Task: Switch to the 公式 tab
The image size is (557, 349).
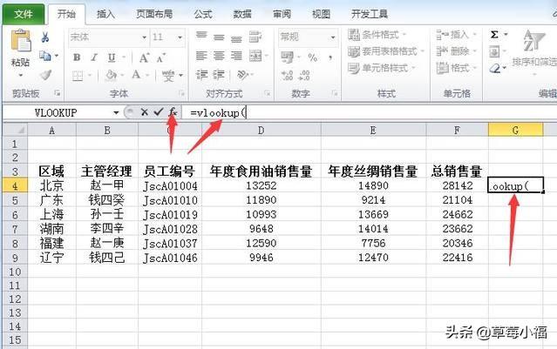Action: (x=203, y=14)
